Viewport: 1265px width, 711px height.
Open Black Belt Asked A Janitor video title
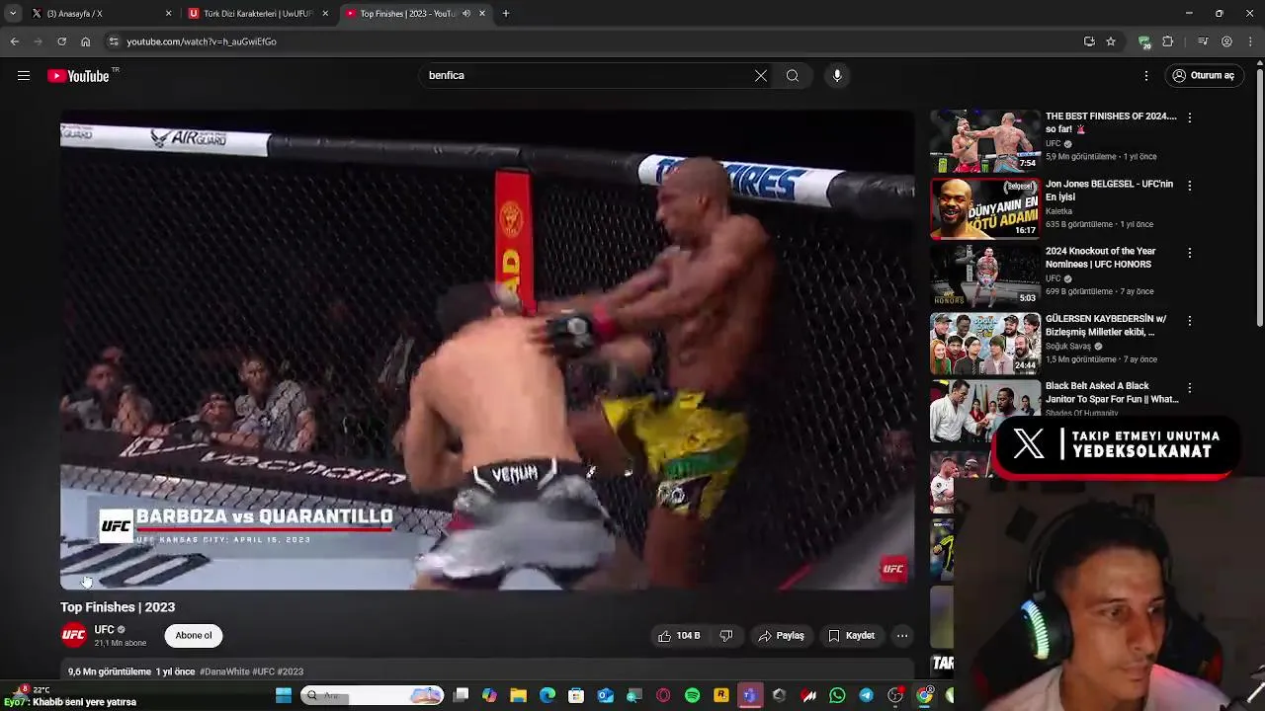click(1112, 393)
